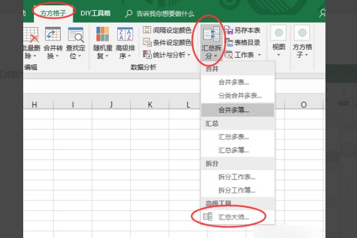
Task: Click the 条件设定颜色 icon
Action: (147, 42)
